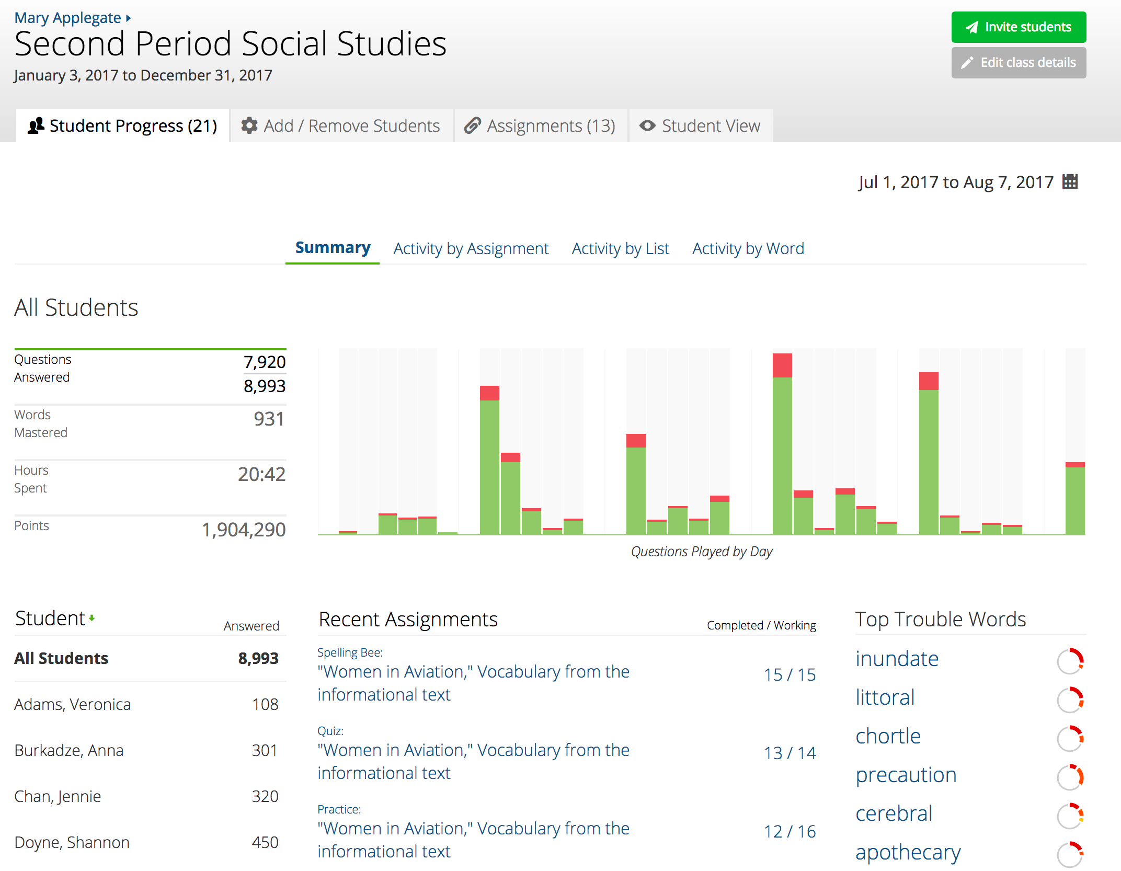
Task: Click the littoral progress circle icon
Action: (1070, 700)
